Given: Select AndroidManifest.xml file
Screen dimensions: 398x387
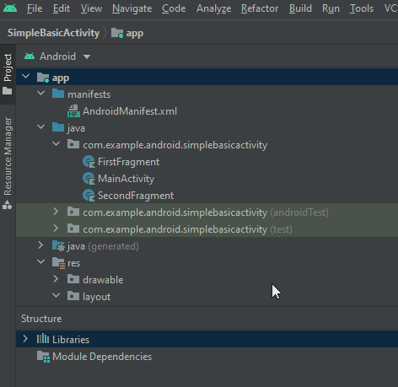Looking at the screenshot, I should (x=130, y=111).
